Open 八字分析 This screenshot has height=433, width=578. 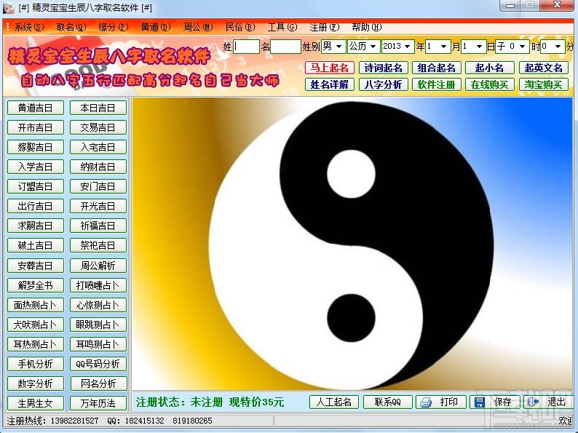point(384,84)
